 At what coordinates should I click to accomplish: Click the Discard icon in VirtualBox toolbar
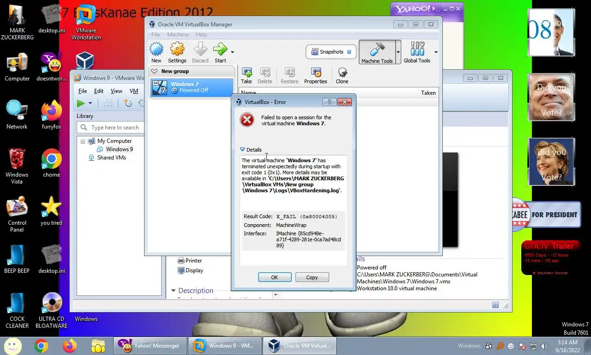pyautogui.click(x=200, y=52)
